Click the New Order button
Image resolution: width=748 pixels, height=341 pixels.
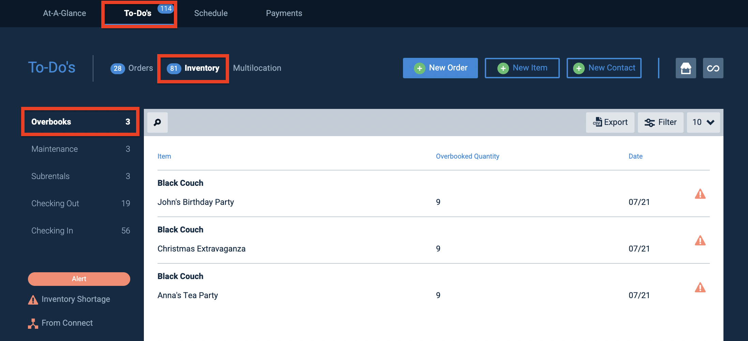pos(440,68)
